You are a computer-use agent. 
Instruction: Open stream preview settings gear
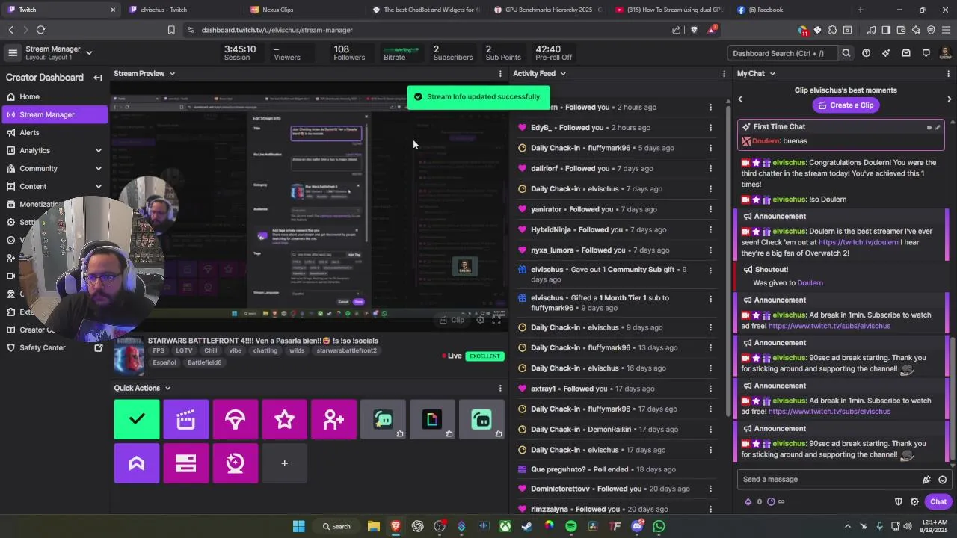pos(481,320)
